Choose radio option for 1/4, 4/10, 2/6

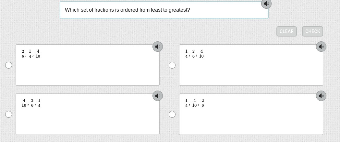pyautogui.click(x=172, y=114)
